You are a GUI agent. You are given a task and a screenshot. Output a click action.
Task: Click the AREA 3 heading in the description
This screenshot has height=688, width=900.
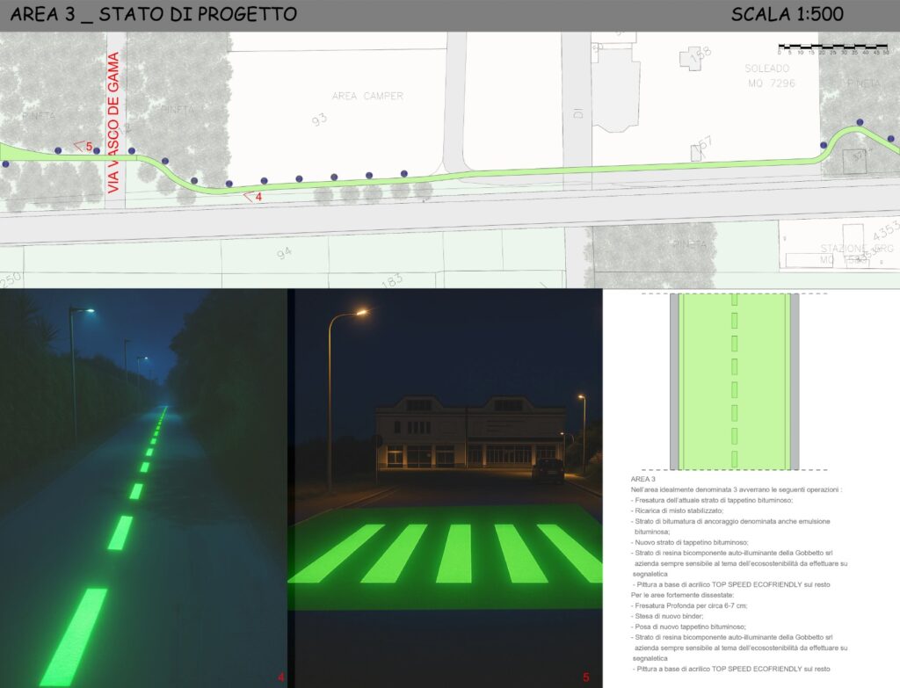(645, 479)
